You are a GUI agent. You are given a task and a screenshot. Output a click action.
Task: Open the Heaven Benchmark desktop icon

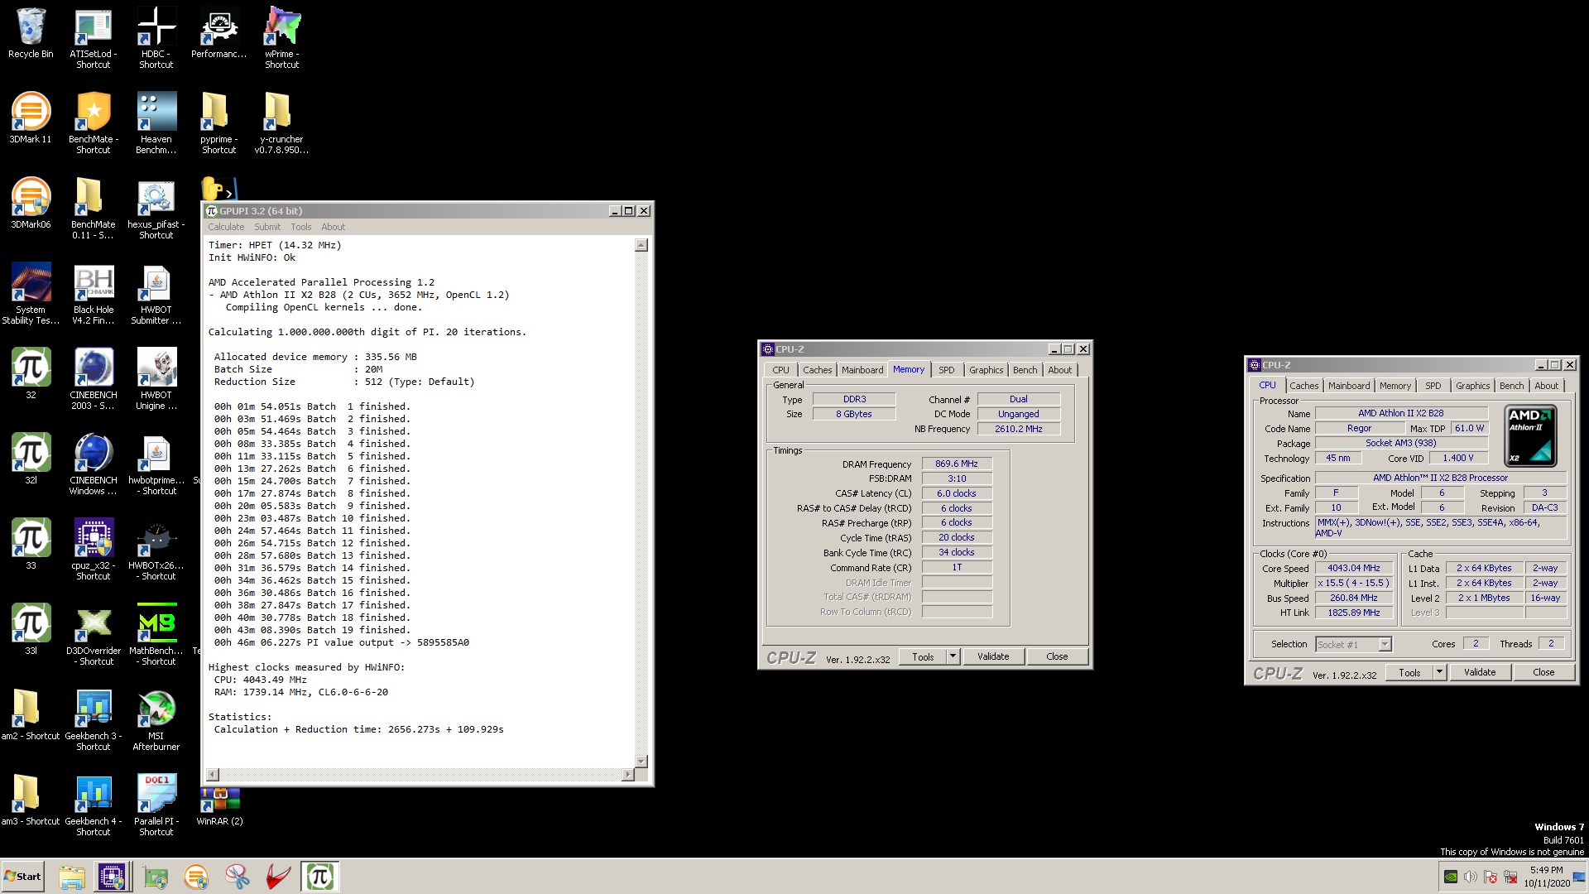pos(156,123)
